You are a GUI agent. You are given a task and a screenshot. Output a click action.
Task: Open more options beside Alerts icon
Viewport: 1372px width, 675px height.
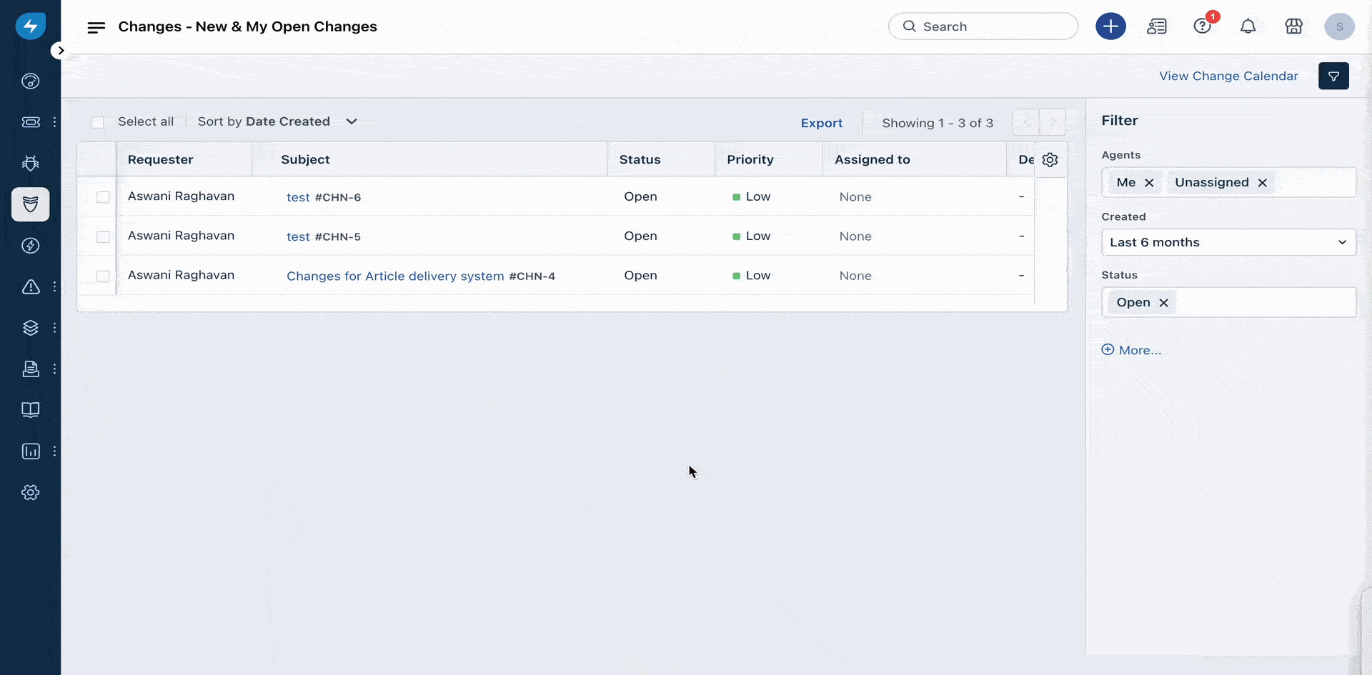pyautogui.click(x=54, y=286)
